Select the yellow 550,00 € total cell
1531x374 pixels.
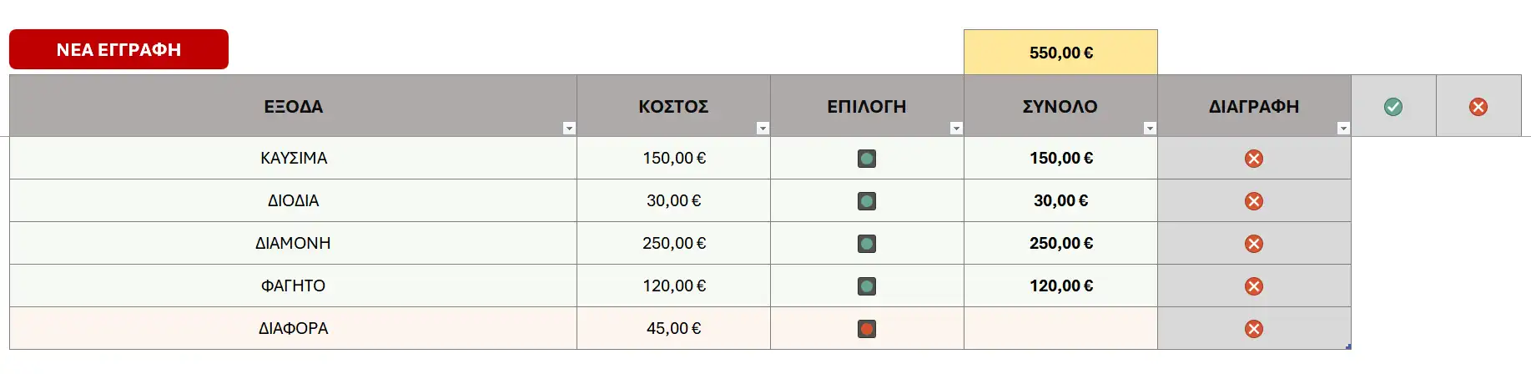(x=1060, y=53)
